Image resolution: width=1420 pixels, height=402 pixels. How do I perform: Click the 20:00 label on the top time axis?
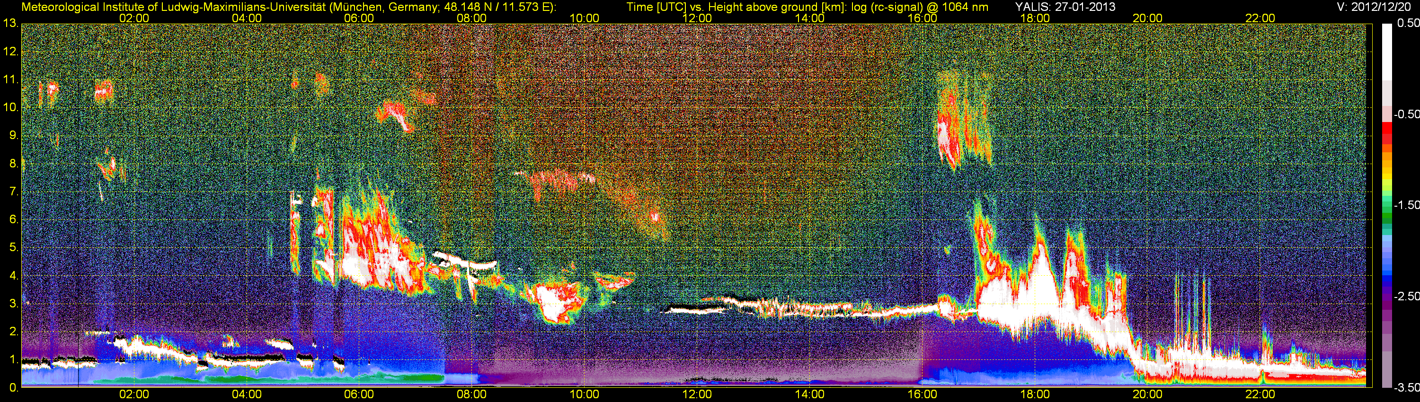[x=1148, y=18]
